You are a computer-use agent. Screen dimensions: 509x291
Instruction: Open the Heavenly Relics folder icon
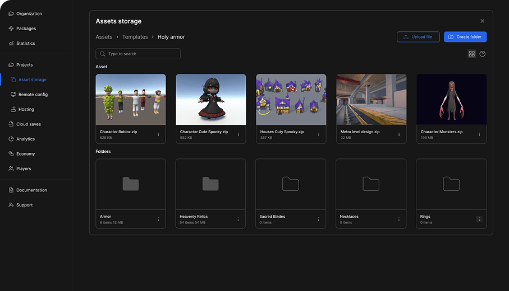coord(210,184)
